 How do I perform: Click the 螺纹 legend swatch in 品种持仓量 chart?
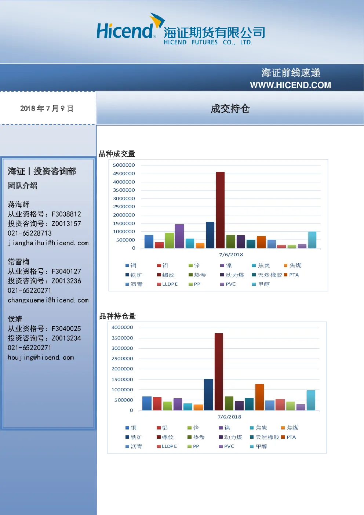click(159, 437)
